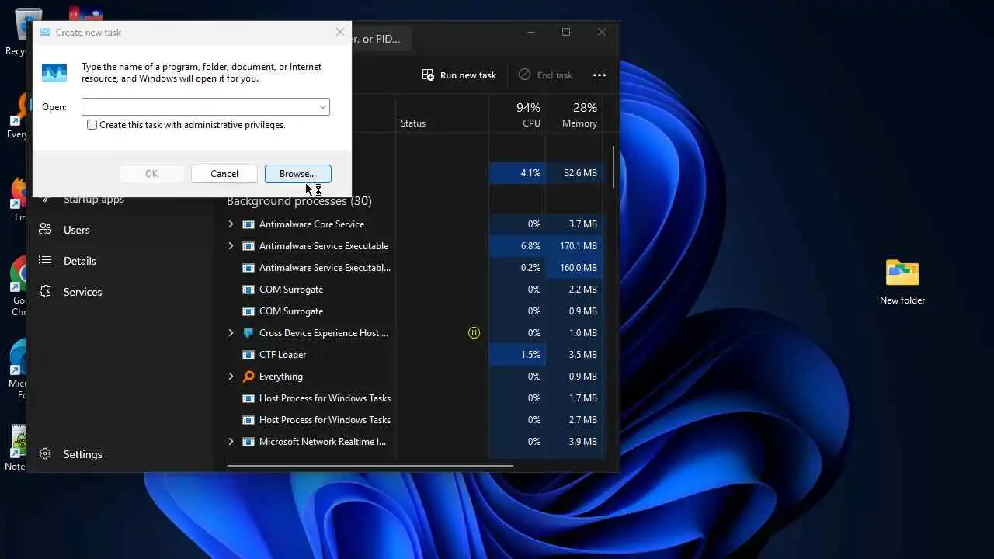Expand the Cross Device Experience Host row
Screen dimensions: 994x559
[x=231, y=333]
